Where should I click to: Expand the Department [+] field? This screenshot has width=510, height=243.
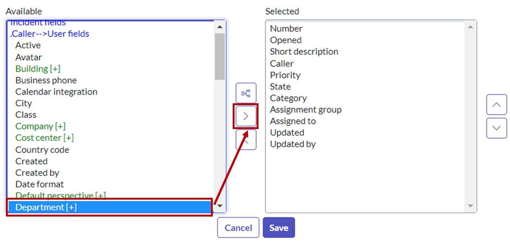click(39, 207)
